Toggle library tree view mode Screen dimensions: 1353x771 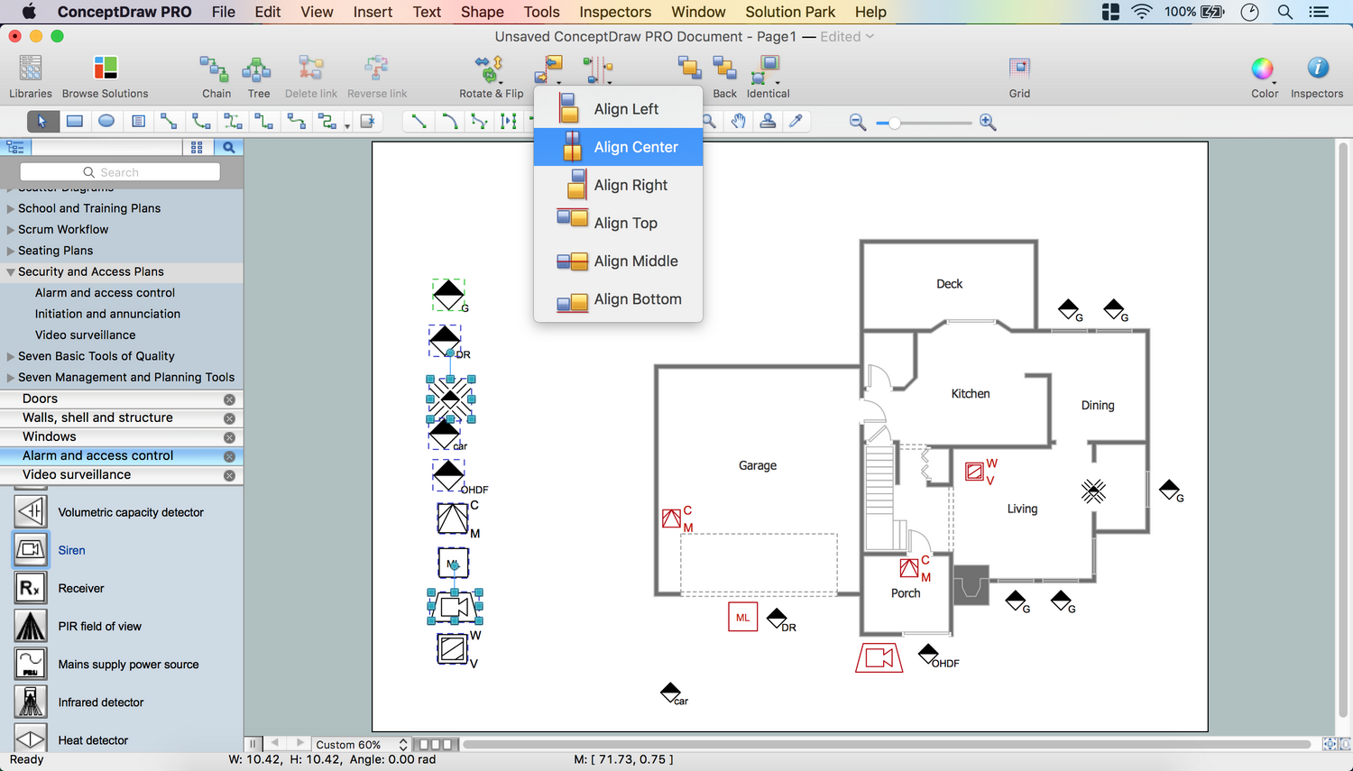[x=15, y=147]
